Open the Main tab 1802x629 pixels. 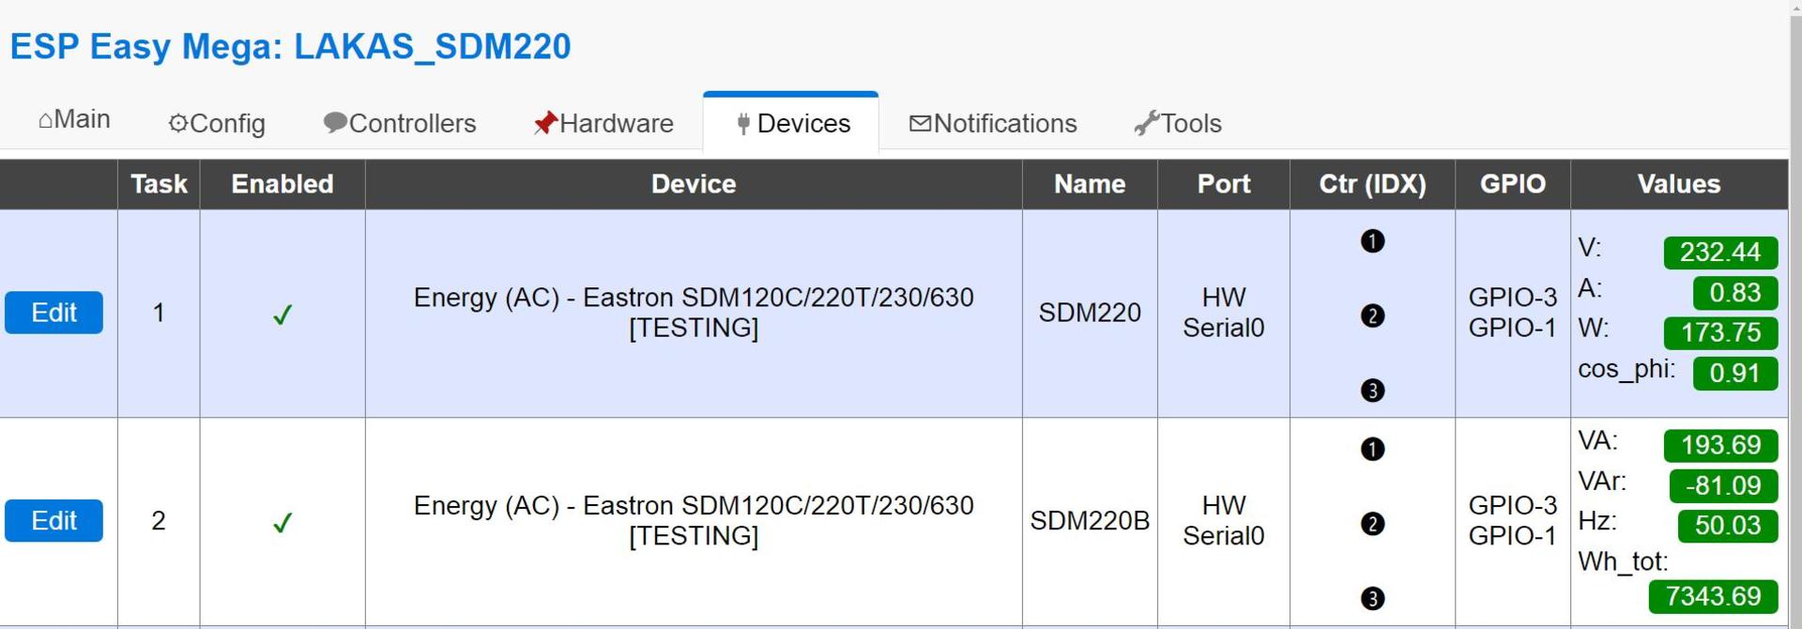[74, 120]
